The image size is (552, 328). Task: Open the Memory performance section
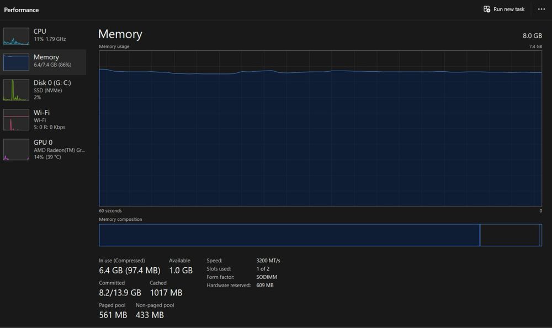pyautogui.click(x=44, y=62)
